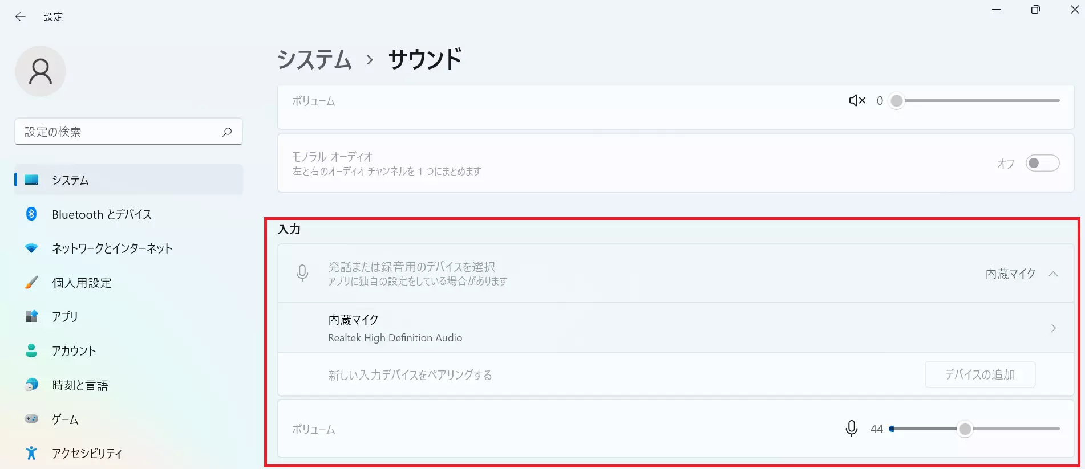This screenshot has height=469, width=1085.
Task: Toggle the モノラル オーディオ switch
Action: pos(1042,164)
